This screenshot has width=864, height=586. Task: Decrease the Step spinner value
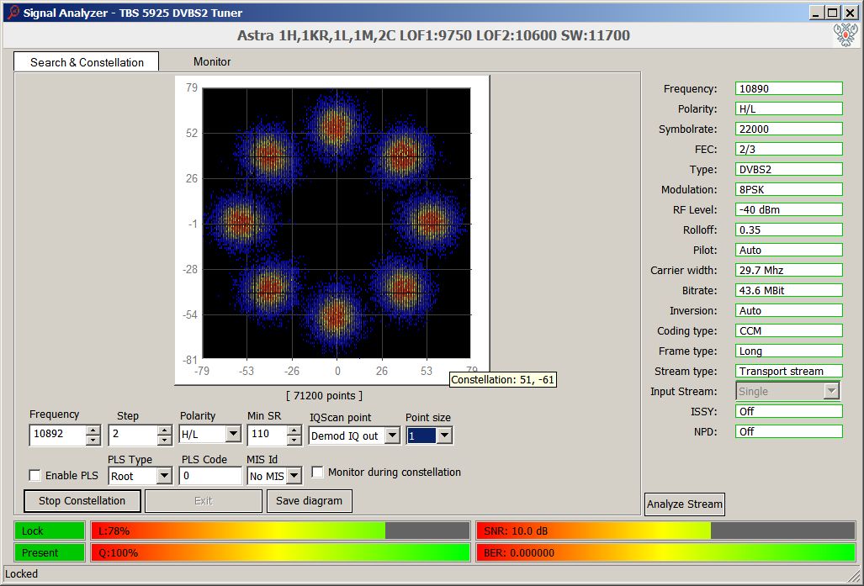pyautogui.click(x=164, y=440)
